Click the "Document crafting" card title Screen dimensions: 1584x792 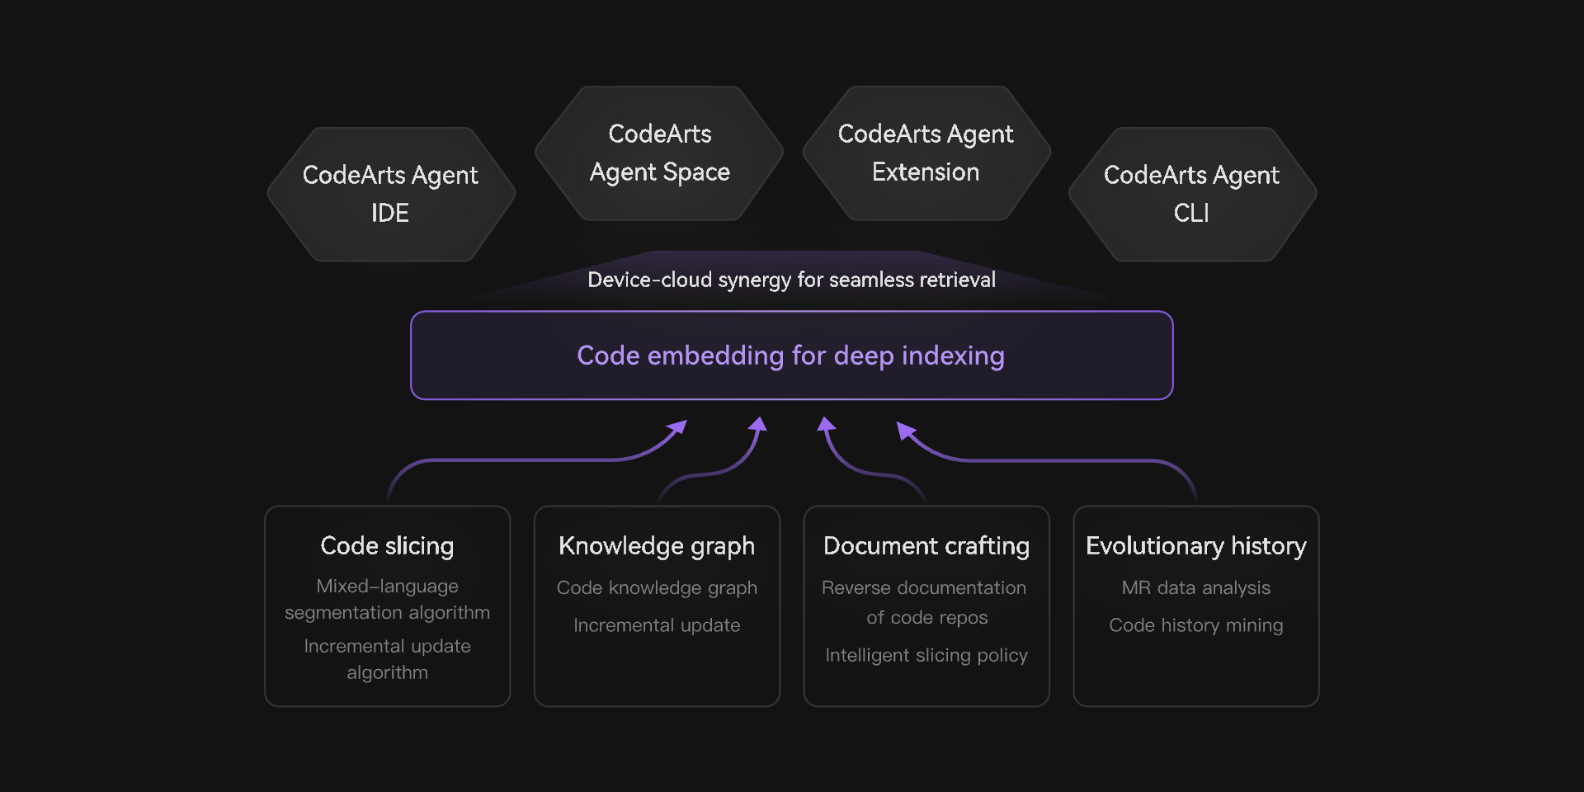click(x=926, y=546)
